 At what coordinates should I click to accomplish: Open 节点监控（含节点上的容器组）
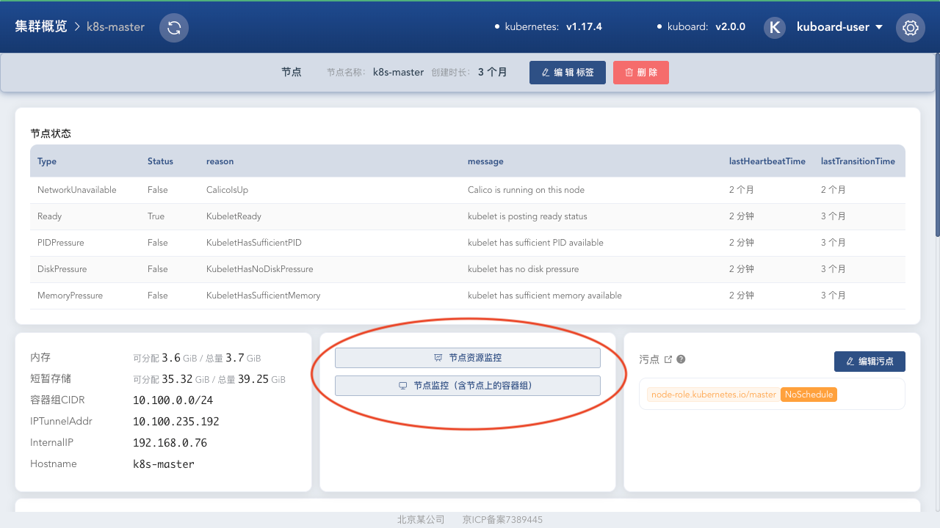(x=467, y=386)
